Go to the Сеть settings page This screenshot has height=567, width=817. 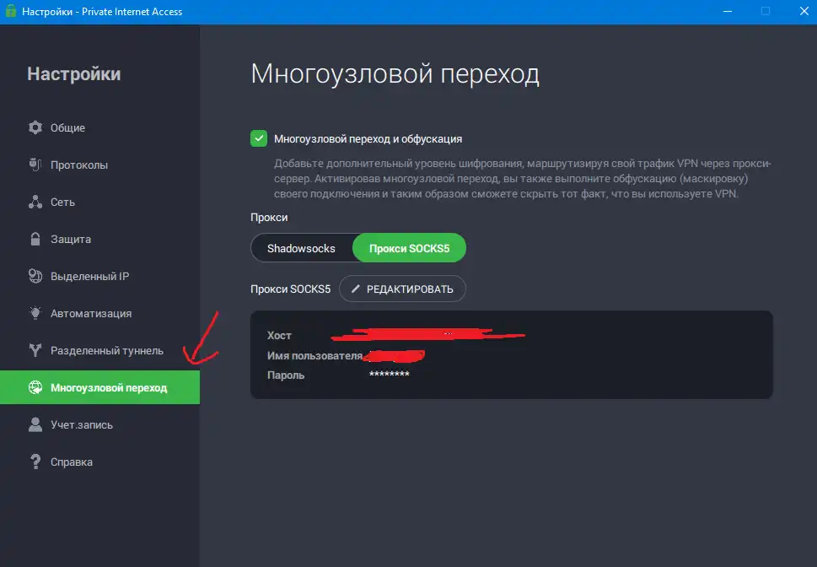(x=99, y=202)
